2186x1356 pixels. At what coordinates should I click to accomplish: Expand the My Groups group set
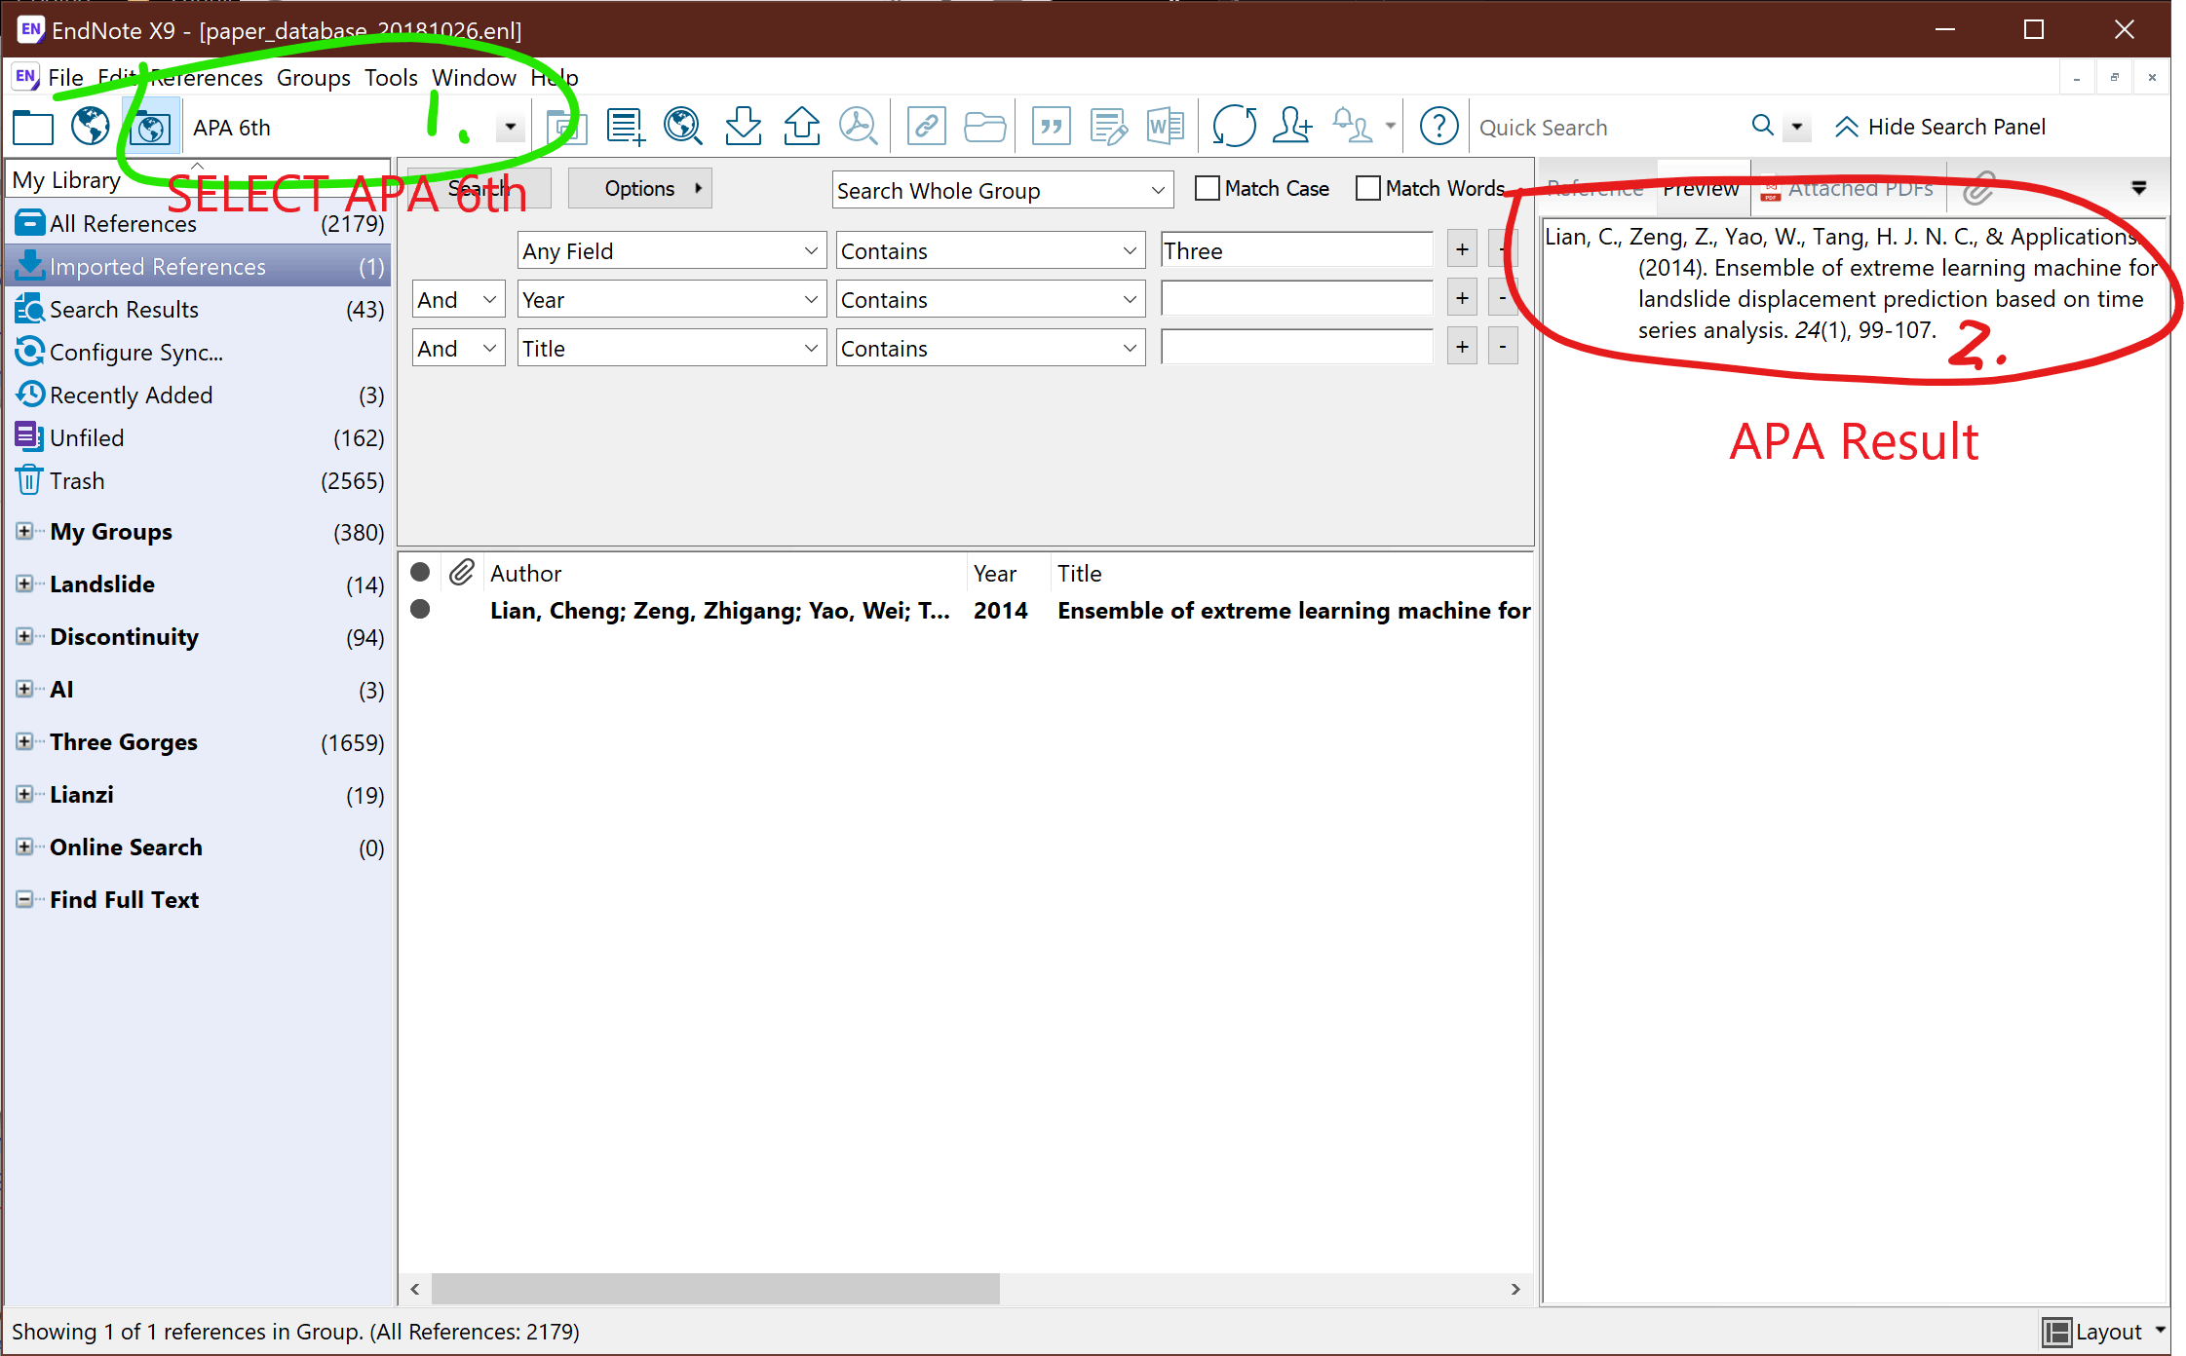(x=24, y=531)
